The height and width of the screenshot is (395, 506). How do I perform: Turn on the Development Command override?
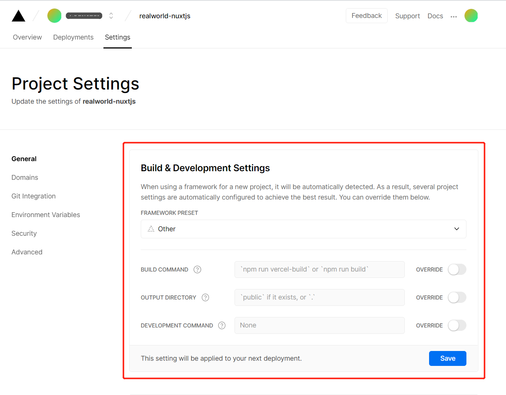pyautogui.click(x=457, y=326)
